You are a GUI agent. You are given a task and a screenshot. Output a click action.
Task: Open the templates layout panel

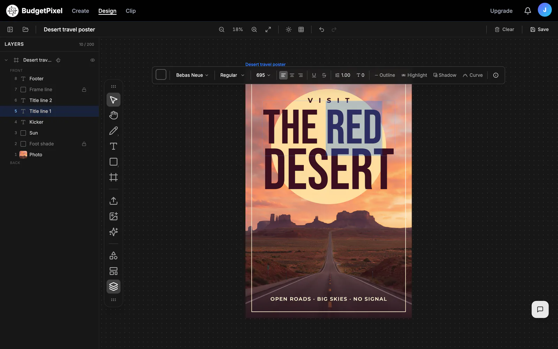click(x=113, y=271)
